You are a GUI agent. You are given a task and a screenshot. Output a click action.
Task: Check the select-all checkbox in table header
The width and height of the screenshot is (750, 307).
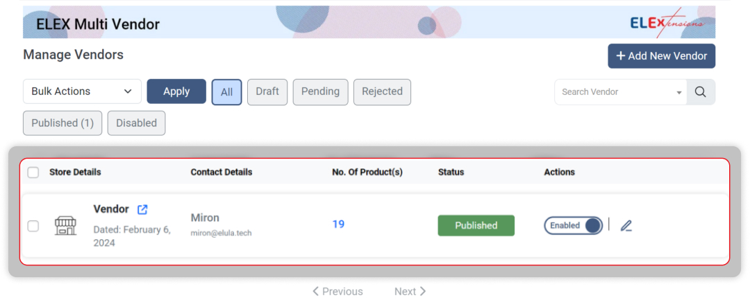click(x=33, y=173)
